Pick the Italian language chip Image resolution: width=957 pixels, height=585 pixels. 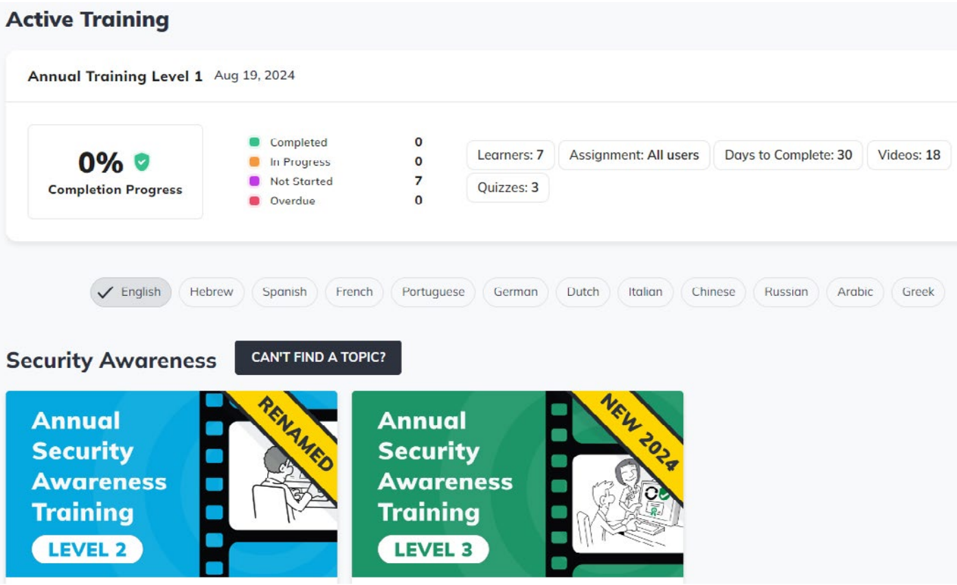point(646,292)
